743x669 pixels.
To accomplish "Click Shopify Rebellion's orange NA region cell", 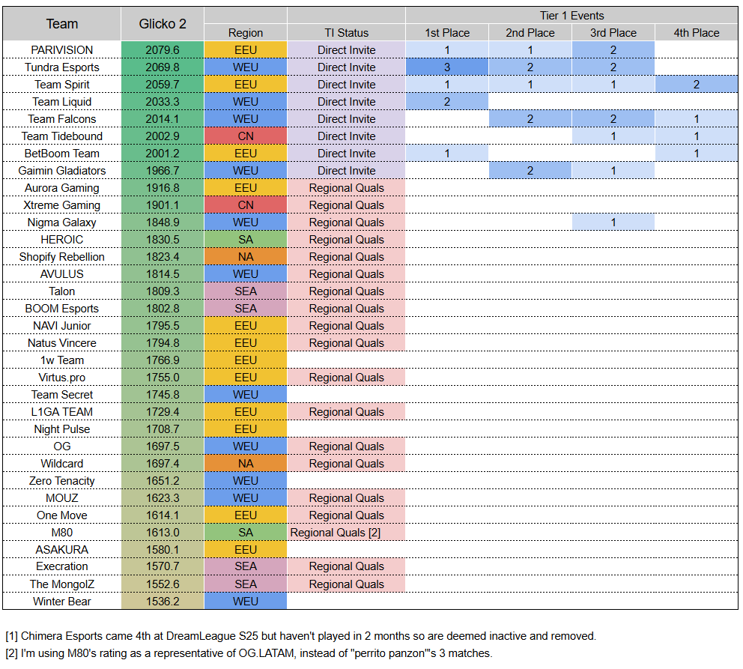I will tap(246, 257).
